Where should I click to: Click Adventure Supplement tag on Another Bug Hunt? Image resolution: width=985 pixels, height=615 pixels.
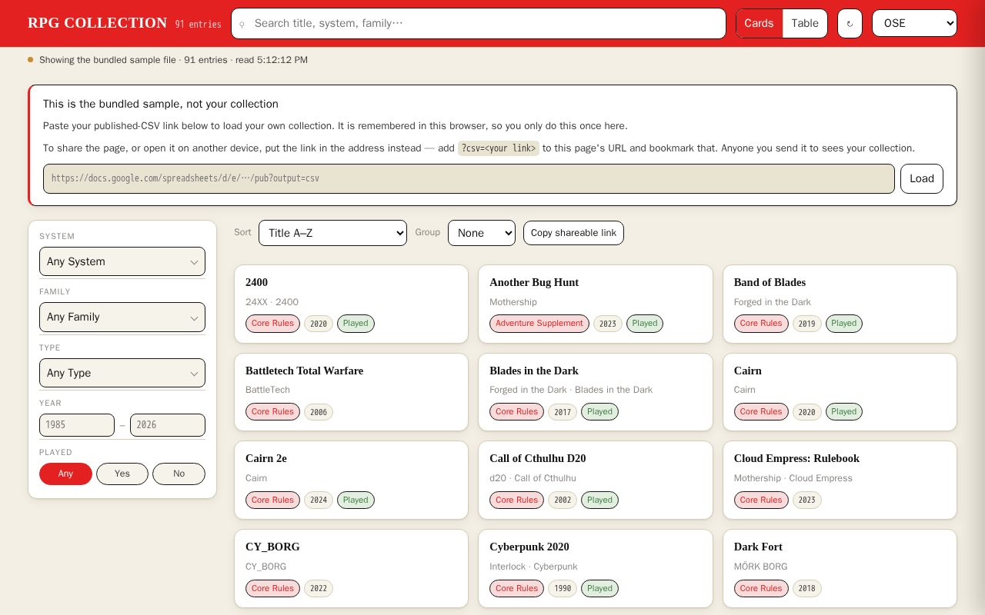pos(539,324)
